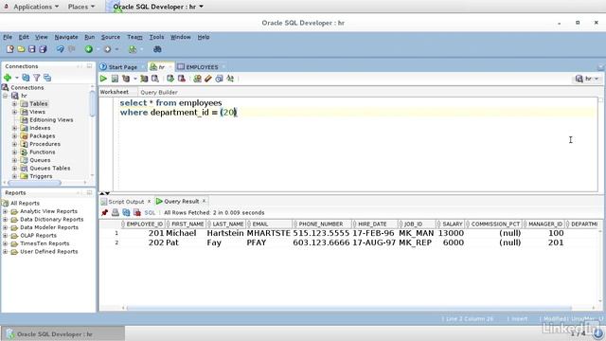The image size is (606, 341).
Task: Run statement with the green play icon
Action: 103,79
